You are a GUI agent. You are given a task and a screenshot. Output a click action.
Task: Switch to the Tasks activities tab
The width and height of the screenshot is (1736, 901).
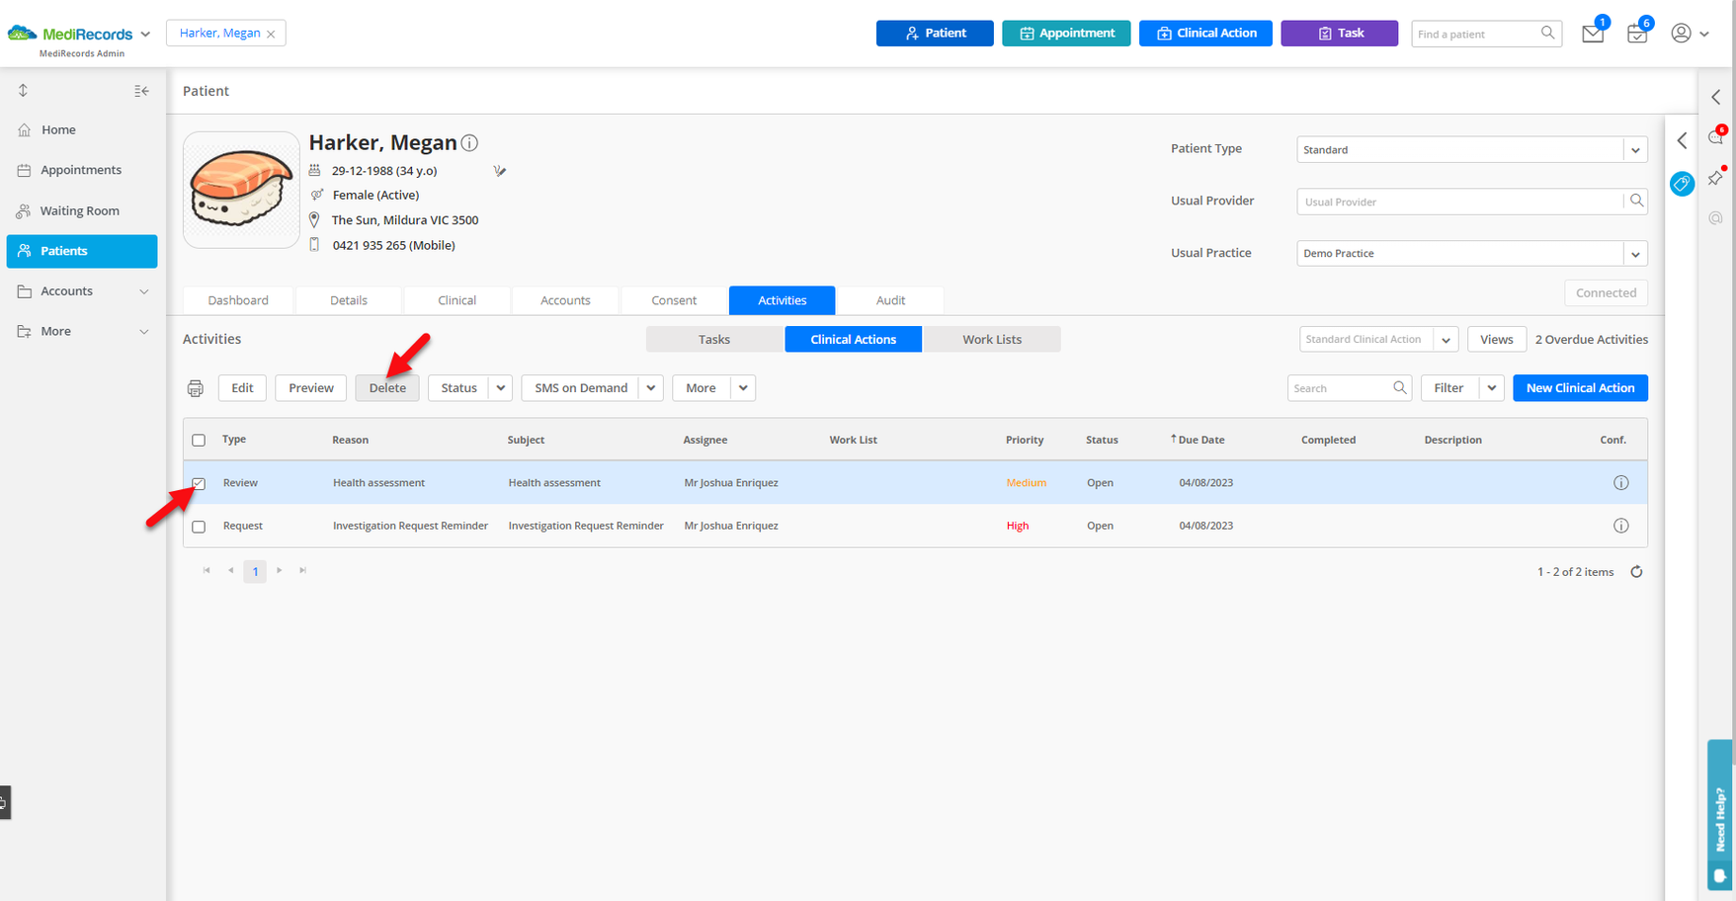click(714, 339)
